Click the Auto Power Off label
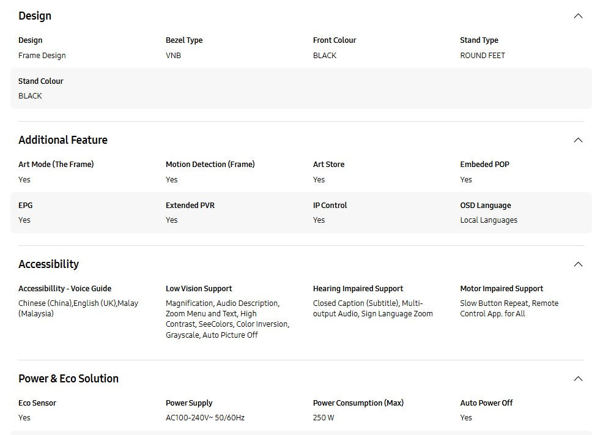This screenshot has width=603, height=435. coord(486,403)
